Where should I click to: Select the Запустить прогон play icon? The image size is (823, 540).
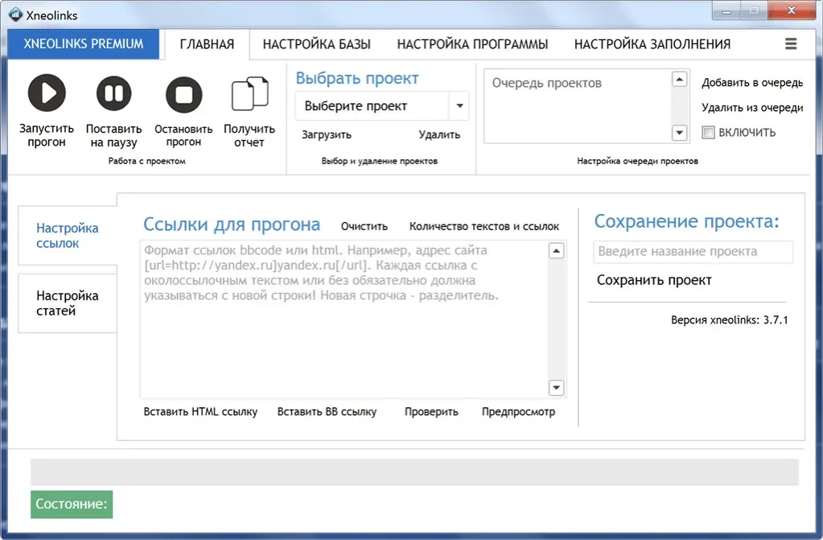46,92
